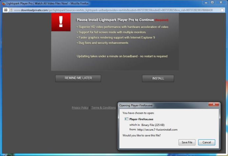This screenshot has height=156, width=228.
Task: Minimize the Firefox window
Action: (x=206, y=3)
